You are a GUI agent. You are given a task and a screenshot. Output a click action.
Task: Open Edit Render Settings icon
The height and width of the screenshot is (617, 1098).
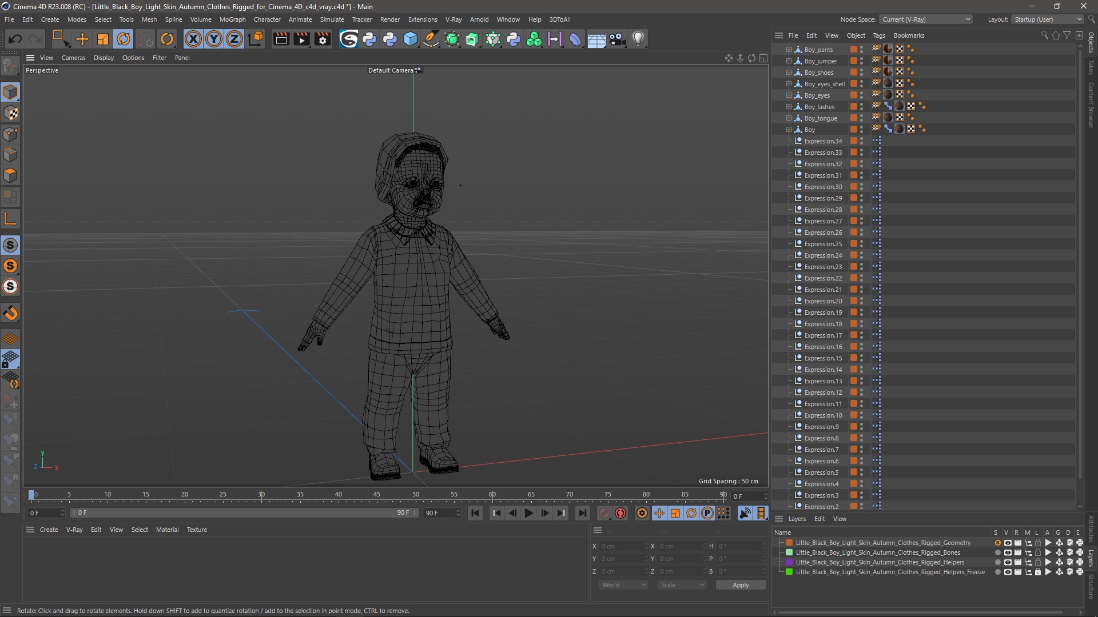323,39
